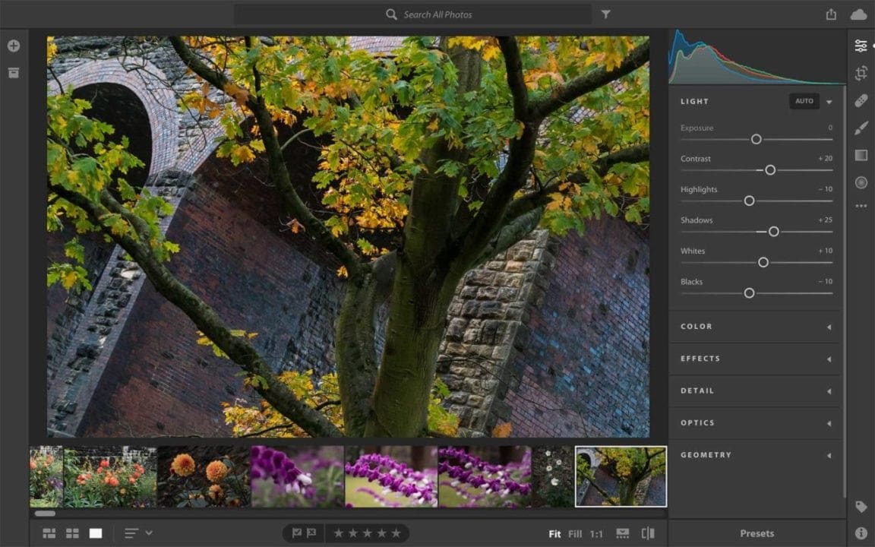Select the tree and arch thumbnail
The image size is (875, 547).
click(x=621, y=476)
